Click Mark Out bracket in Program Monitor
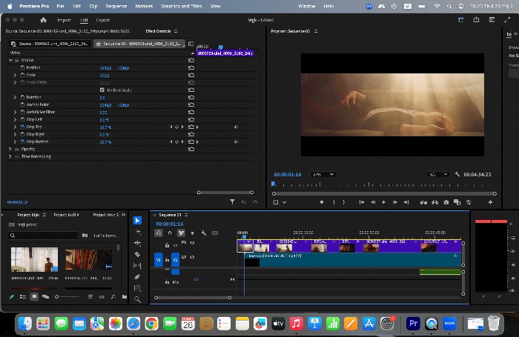Viewport: 519px width, 337px height. [344, 202]
